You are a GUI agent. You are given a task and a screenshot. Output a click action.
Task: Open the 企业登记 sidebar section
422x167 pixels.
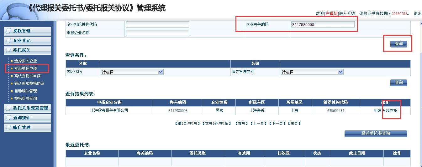27,41
